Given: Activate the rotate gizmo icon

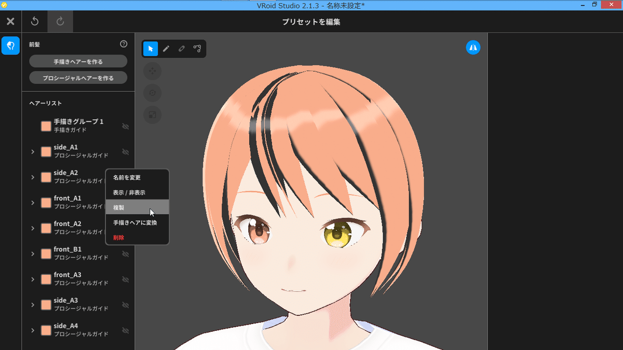Looking at the screenshot, I should point(152,93).
